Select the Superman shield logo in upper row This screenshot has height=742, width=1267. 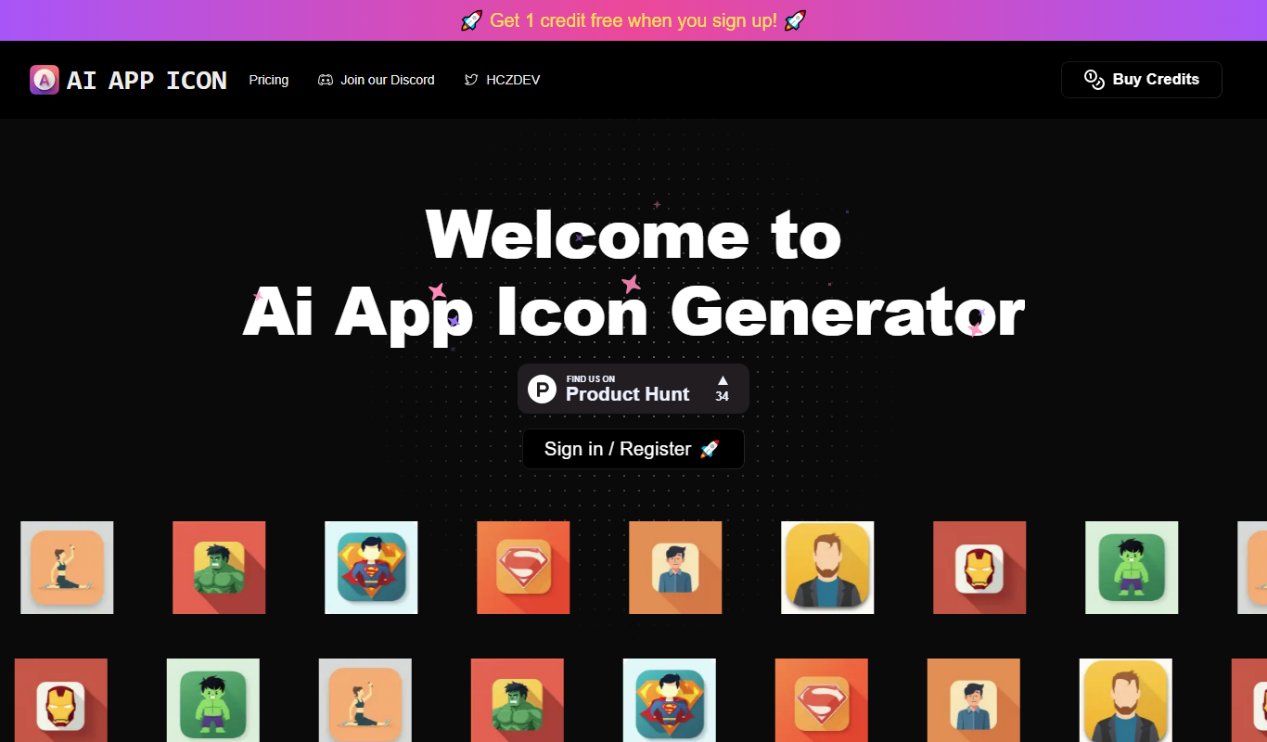523,568
